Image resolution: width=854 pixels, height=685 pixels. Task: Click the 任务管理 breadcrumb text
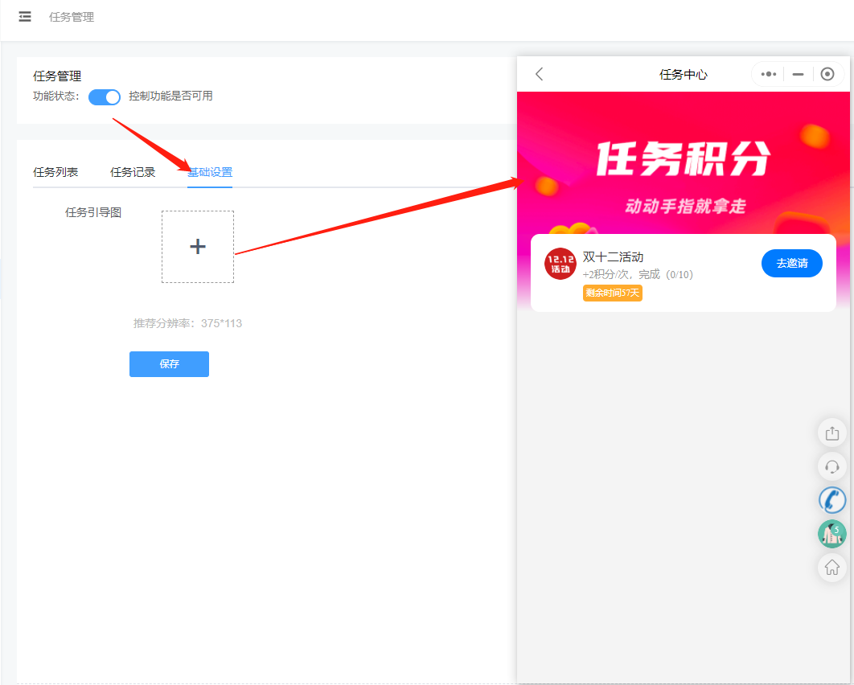pos(72,17)
